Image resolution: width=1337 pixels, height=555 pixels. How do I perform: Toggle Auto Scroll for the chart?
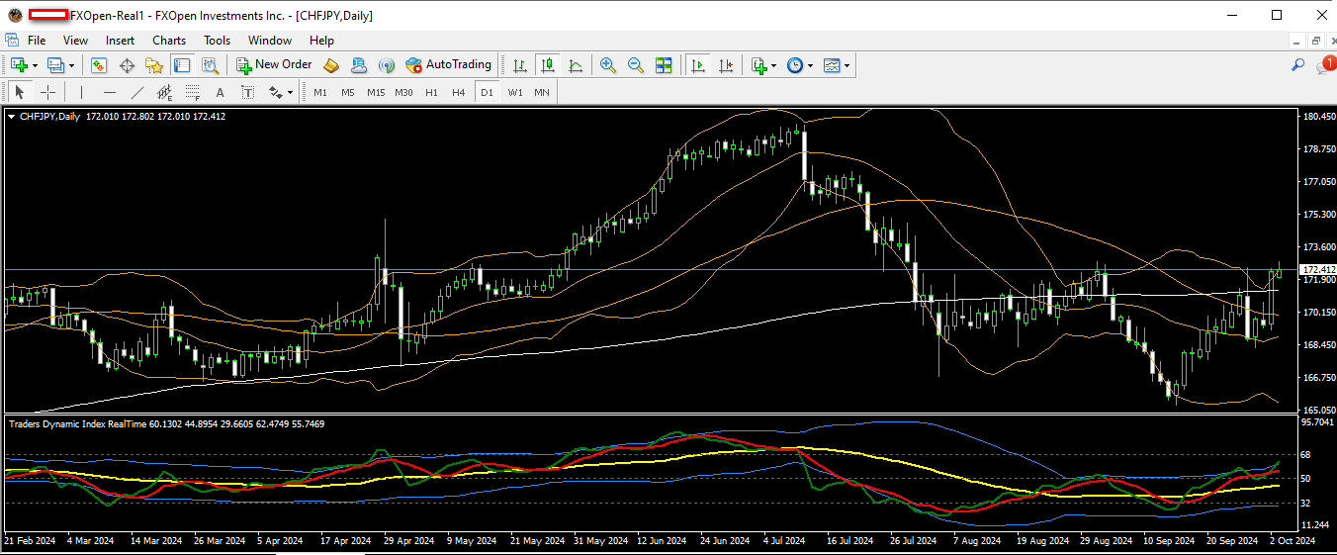pos(698,65)
